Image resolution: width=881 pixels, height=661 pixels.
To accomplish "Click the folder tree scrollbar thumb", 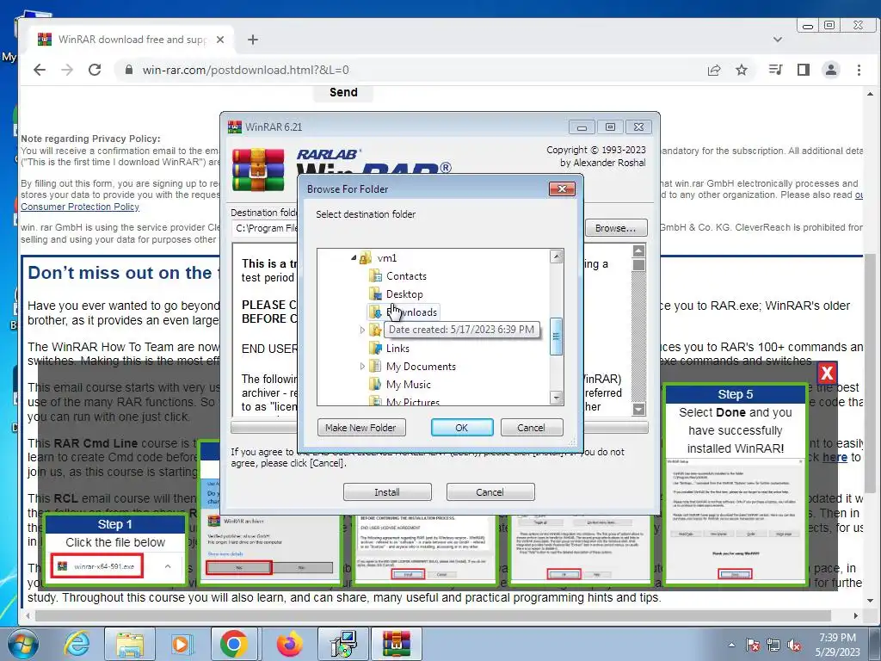I will point(556,337).
